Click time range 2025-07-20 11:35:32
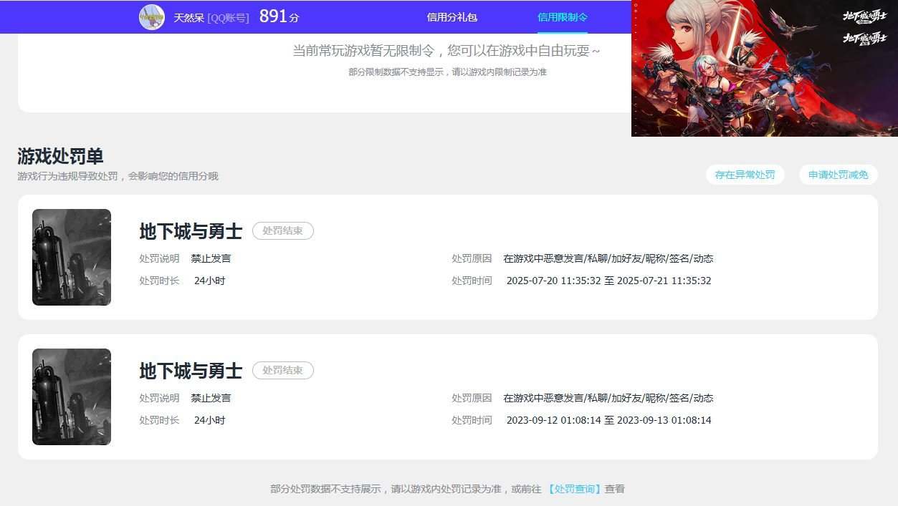 [x=608, y=281]
